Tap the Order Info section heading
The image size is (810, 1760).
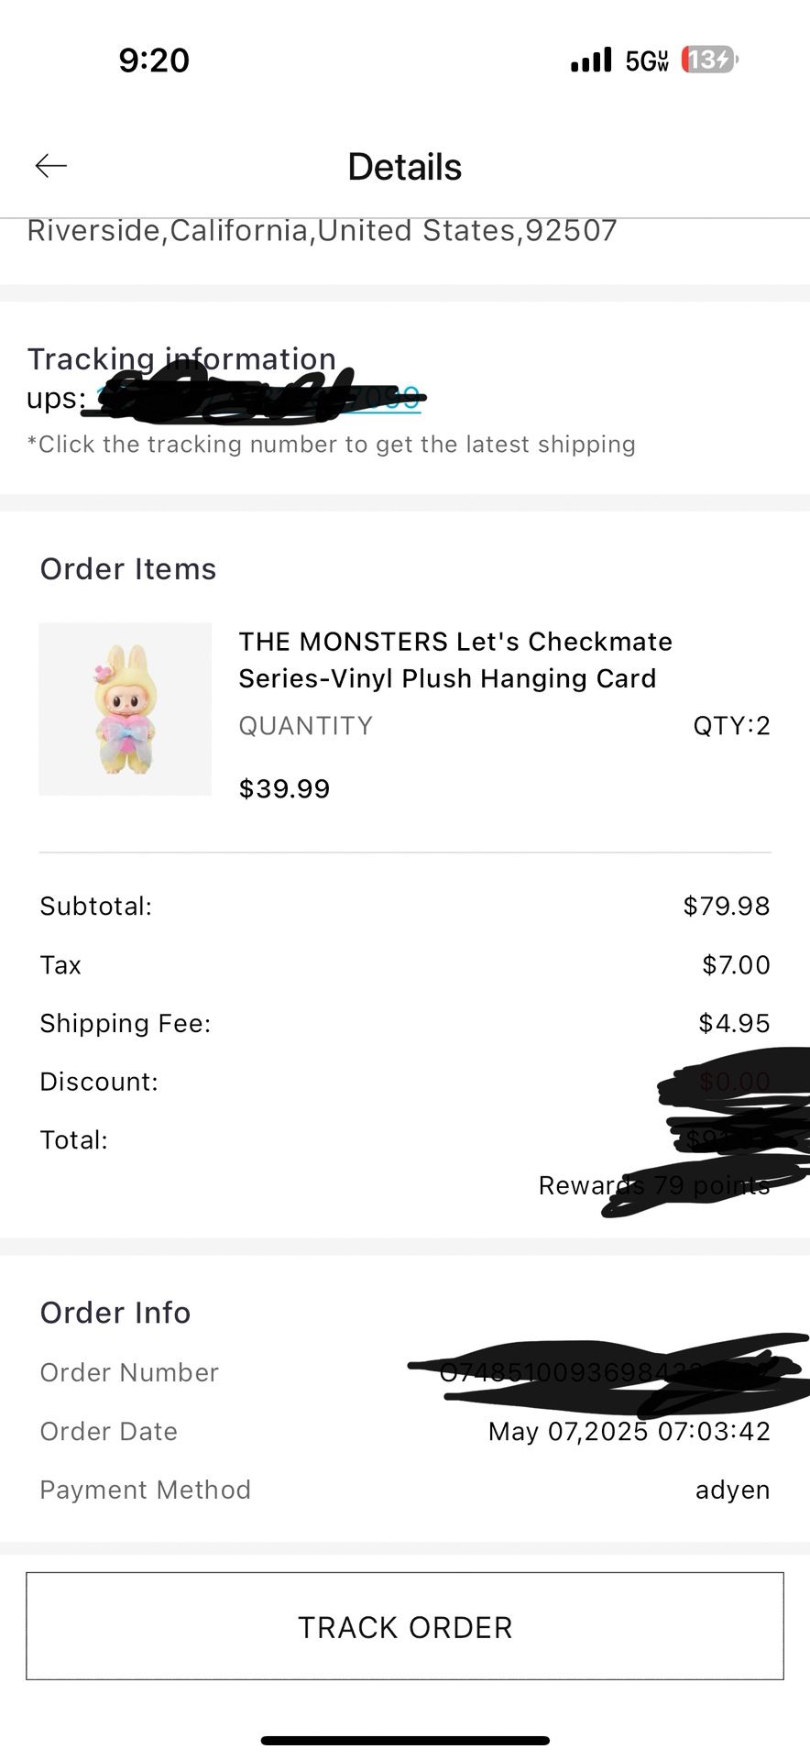(x=115, y=1313)
